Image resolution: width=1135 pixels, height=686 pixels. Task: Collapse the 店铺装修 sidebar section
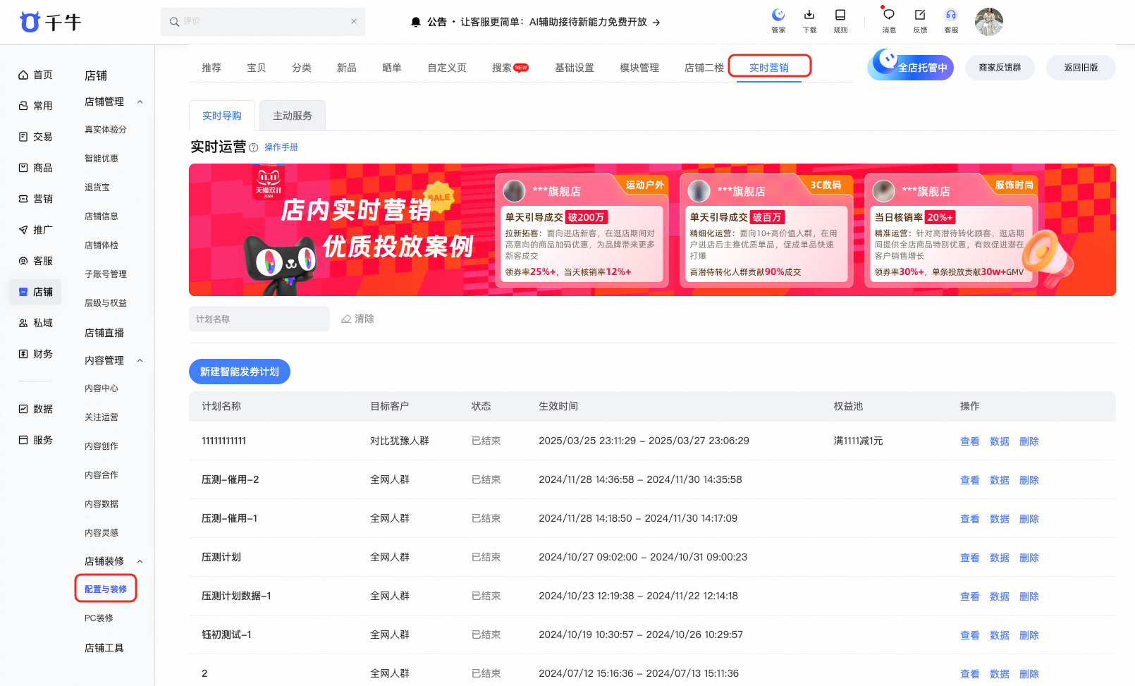pos(140,562)
